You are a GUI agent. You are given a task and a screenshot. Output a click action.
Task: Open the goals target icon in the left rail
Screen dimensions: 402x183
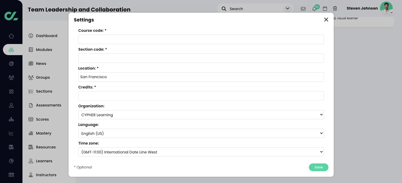point(11,64)
